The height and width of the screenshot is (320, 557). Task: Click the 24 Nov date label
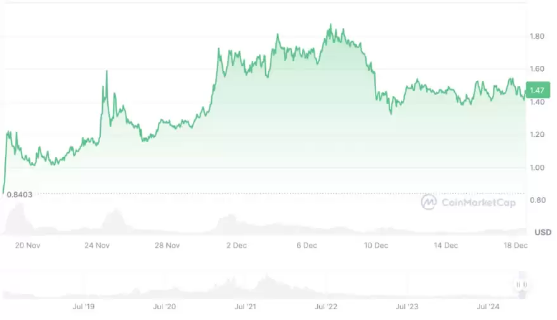pos(98,245)
